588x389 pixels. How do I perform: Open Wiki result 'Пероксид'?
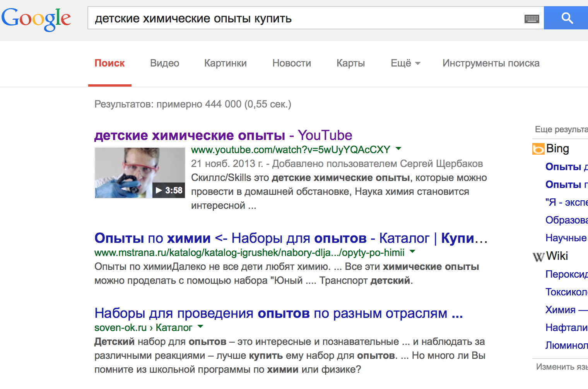click(x=566, y=274)
